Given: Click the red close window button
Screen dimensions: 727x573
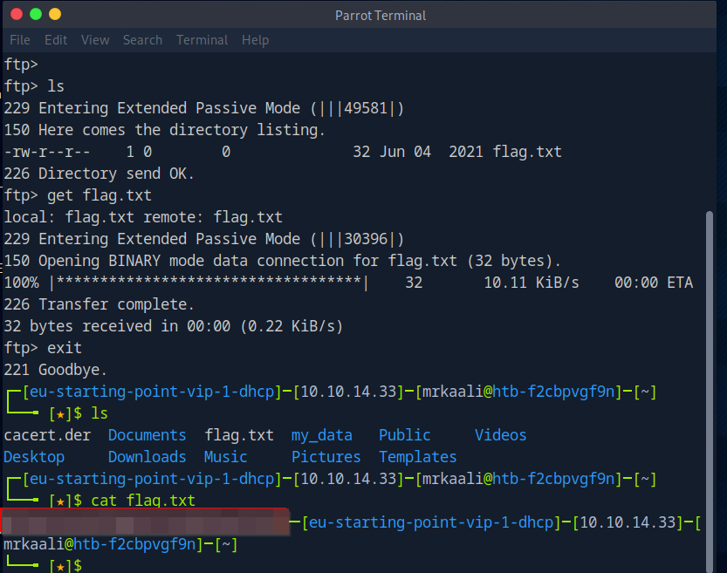Looking at the screenshot, I should pos(16,14).
